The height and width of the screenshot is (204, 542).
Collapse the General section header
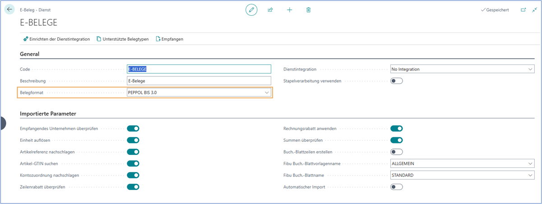pyautogui.click(x=30, y=54)
